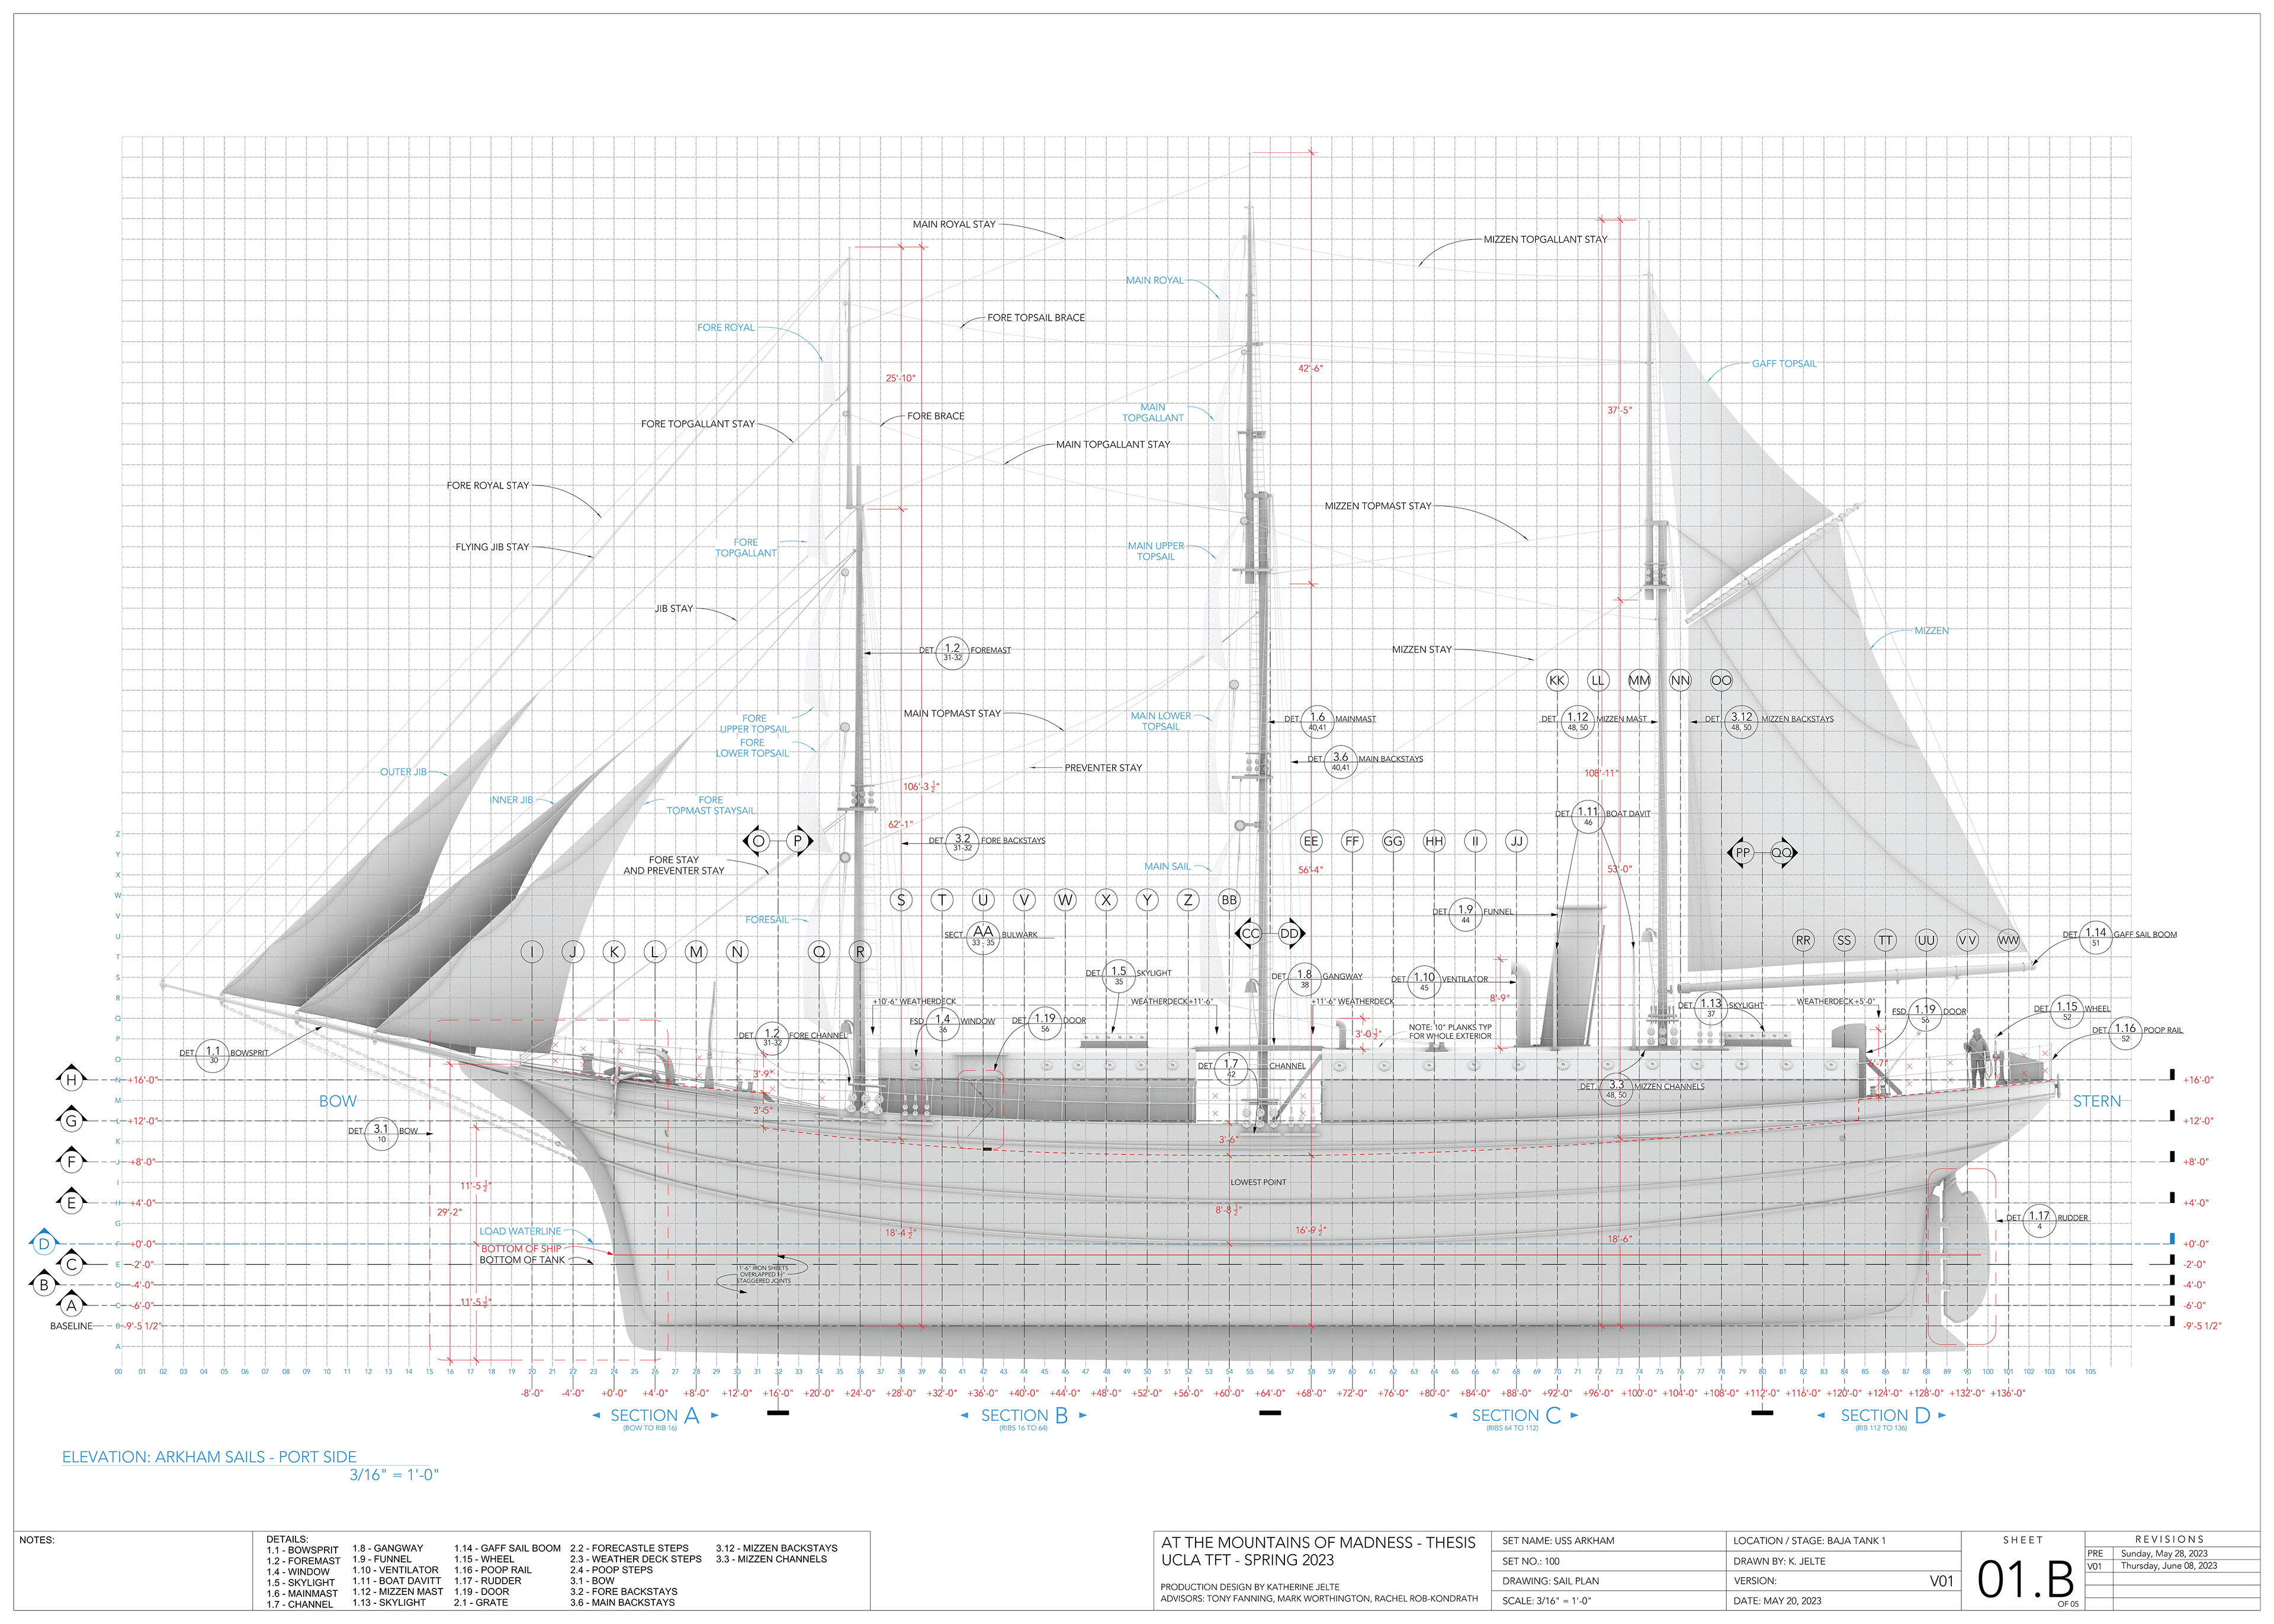Click the detail 1.14 Gaff Sail Boom bubble
Screen dimensions: 2274x1624
[2095, 937]
